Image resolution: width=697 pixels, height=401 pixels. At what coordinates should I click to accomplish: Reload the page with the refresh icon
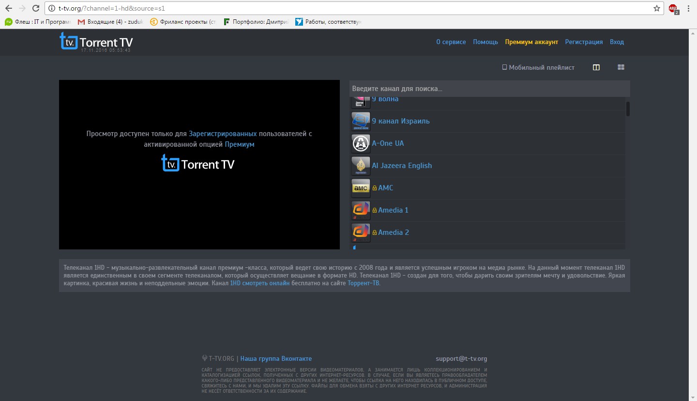coord(36,8)
